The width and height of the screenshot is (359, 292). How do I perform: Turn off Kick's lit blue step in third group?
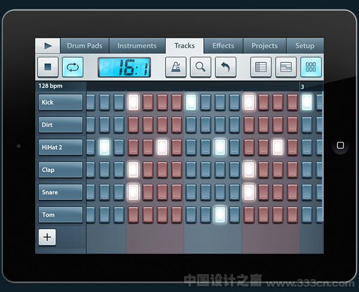tap(191, 102)
